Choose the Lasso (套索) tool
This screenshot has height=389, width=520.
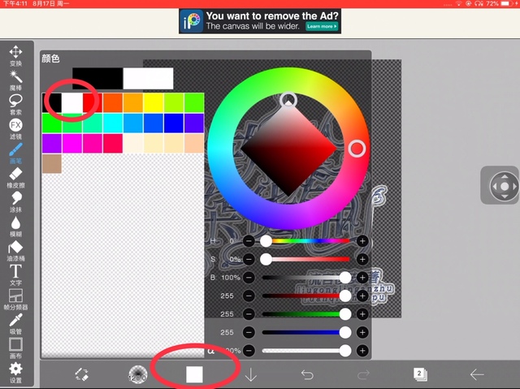click(x=15, y=102)
